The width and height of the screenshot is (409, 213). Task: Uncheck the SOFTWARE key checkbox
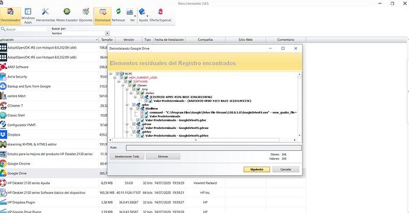[x=126, y=82]
